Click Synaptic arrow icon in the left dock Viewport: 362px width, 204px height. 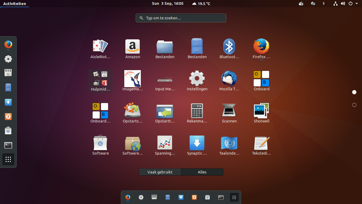pyautogui.click(x=8, y=102)
